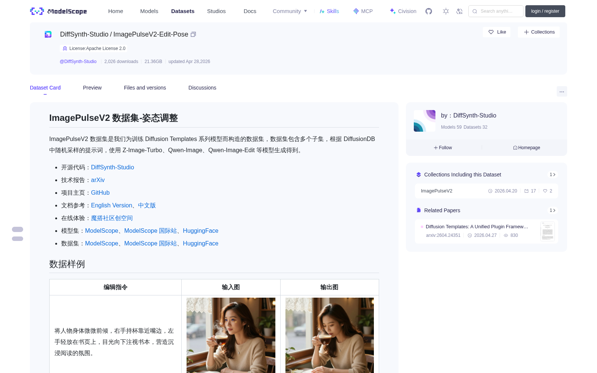The height and width of the screenshot is (373, 597).
Task: Click the Apache License 2.0 badge
Action: [94, 48]
